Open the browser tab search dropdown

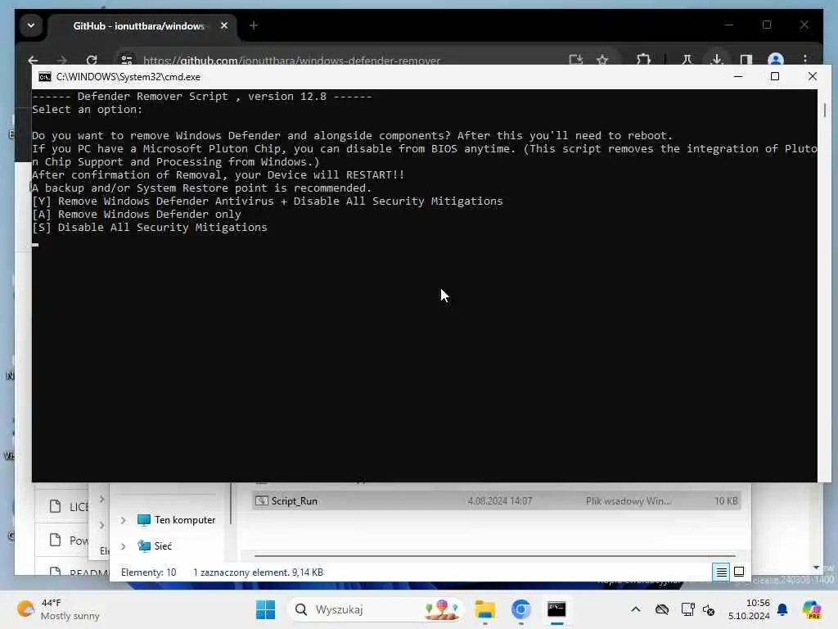pyautogui.click(x=31, y=25)
